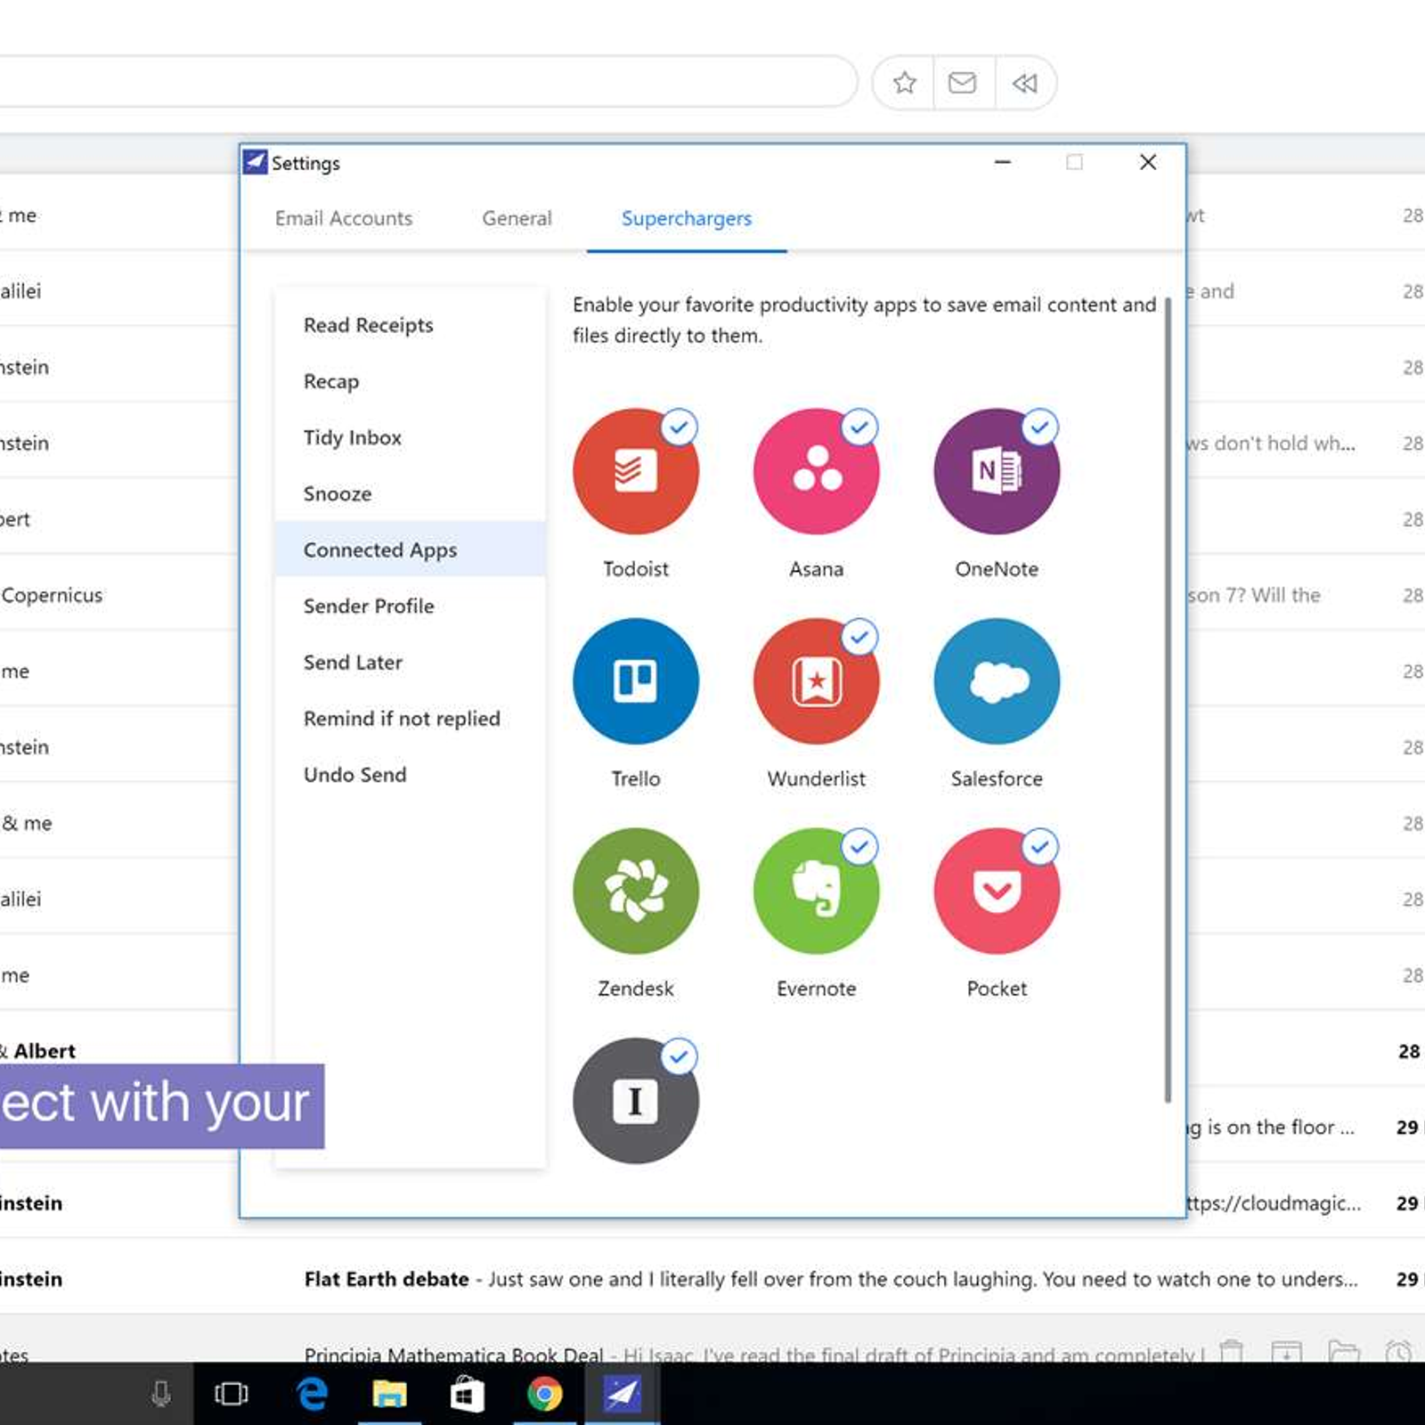Toggle the Instapaper connected checkmark
Screen dimensions: 1425x1425
coord(679,1056)
